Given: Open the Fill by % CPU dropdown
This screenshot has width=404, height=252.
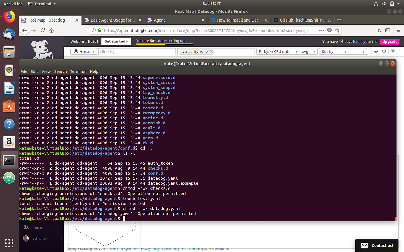Looking at the screenshot, I should 278,52.
